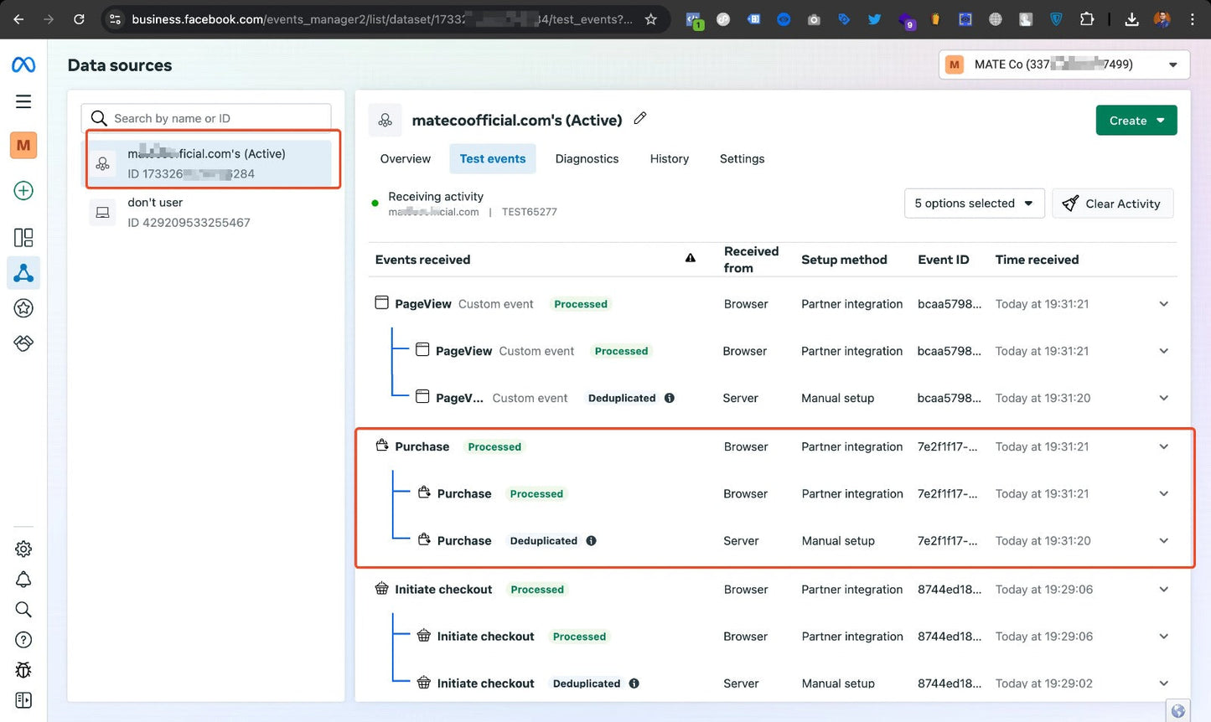Screen dimensions: 1211x722
Task: Open the 5 options selected dropdown
Action: pos(974,204)
